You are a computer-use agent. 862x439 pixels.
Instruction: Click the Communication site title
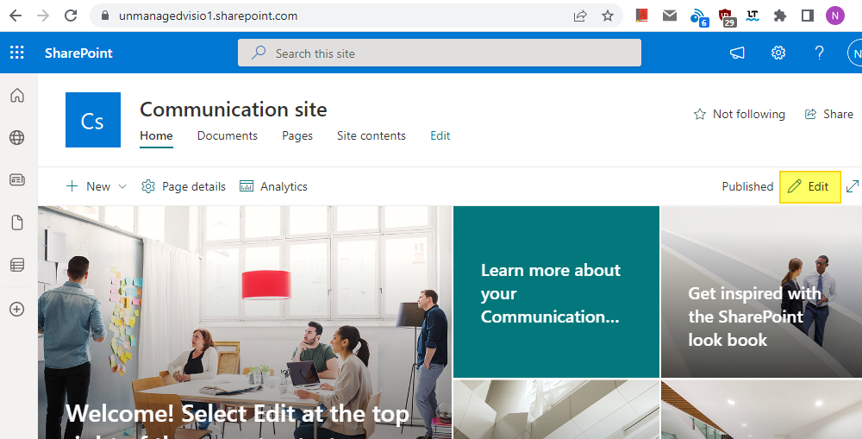coord(233,109)
